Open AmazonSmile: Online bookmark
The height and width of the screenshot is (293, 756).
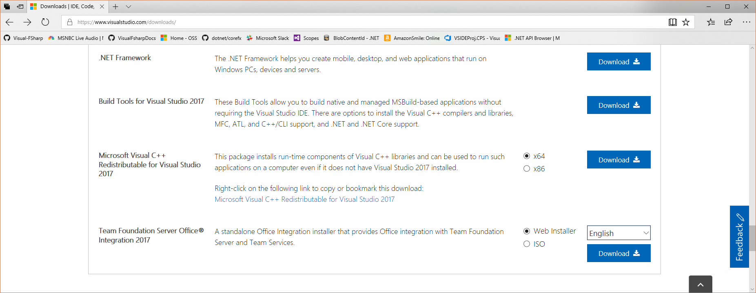(412, 38)
